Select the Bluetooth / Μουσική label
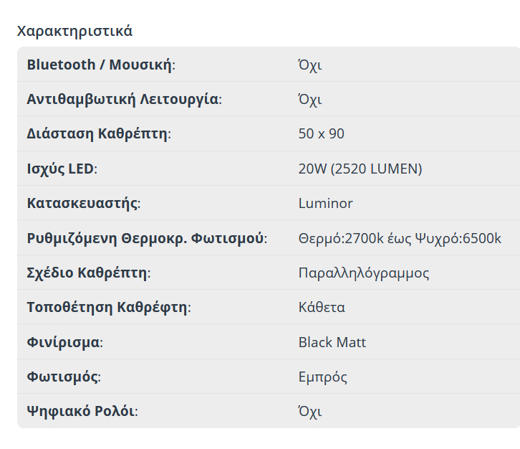Image resolution: width=520 pixels, height=449 pixels. [100, 65]
